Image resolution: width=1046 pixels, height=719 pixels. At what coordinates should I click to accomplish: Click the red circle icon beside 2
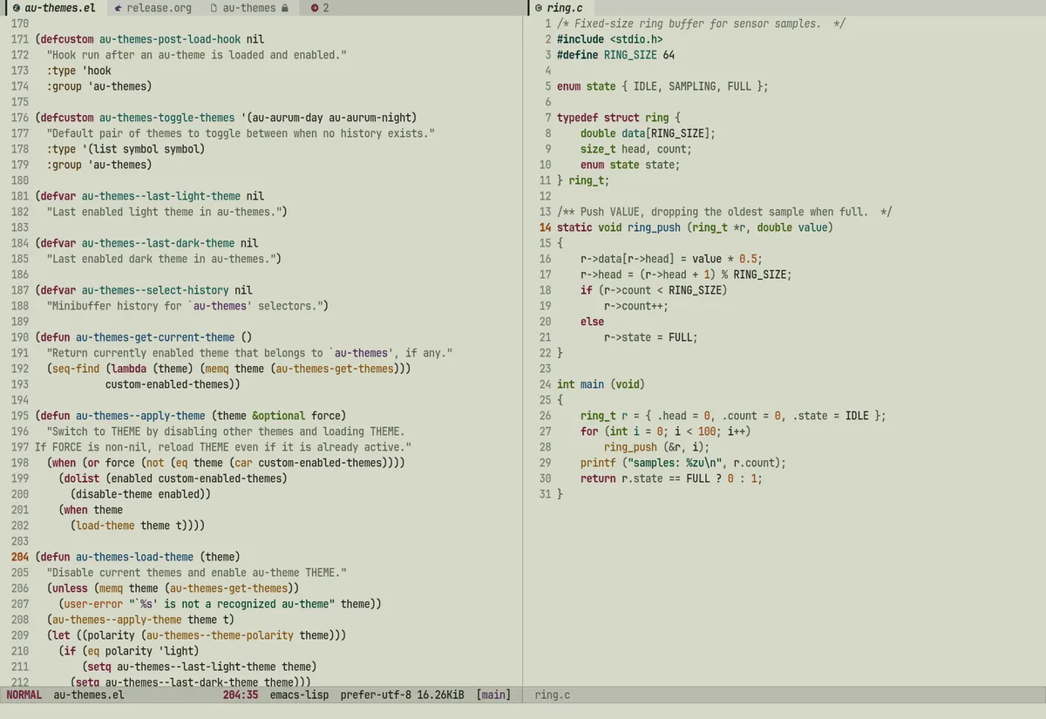pyautogui.click(x=315, y=8)
